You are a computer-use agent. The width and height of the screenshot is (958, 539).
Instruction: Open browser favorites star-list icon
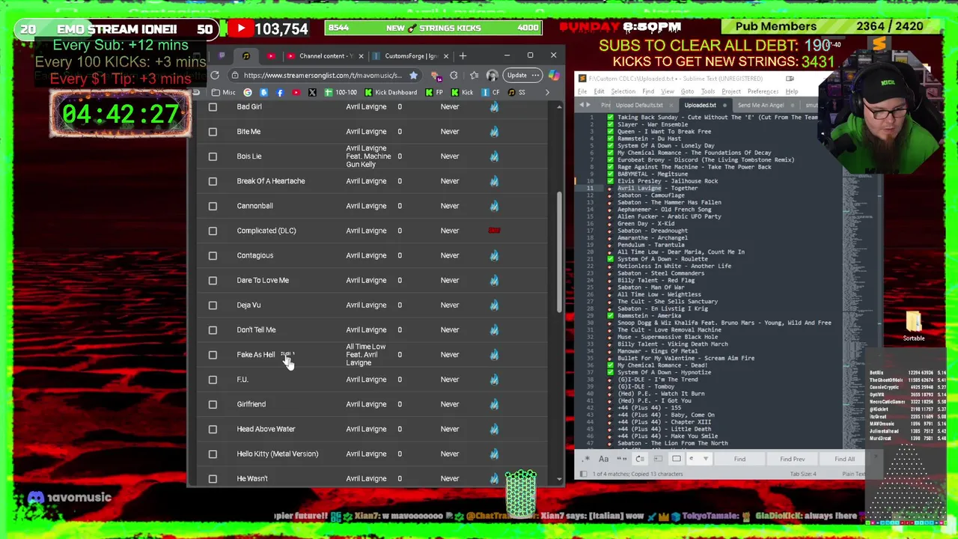474,75
